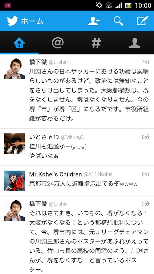154x274 pixels.
Task: Tap the battery status icon
Action: (x=128, y=6)
